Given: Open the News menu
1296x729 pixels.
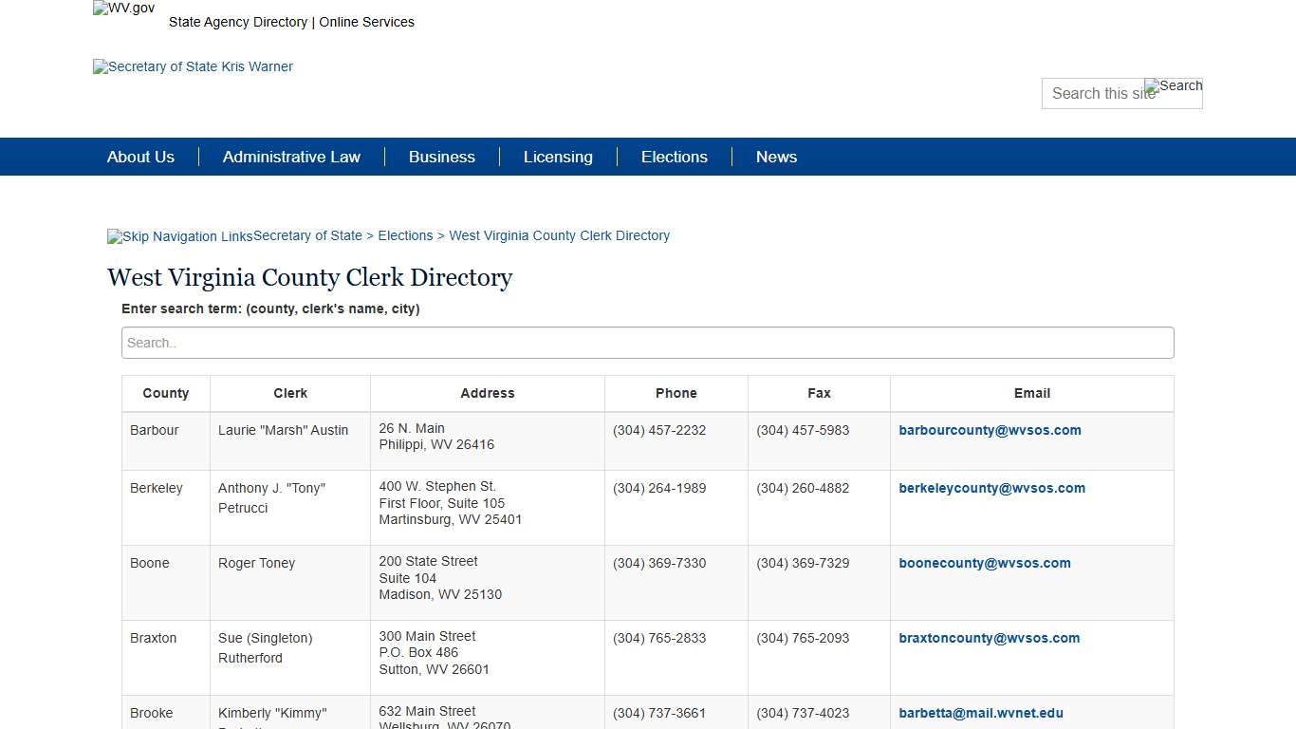Looking at the screenshot, I should click(x=776, y=157).
